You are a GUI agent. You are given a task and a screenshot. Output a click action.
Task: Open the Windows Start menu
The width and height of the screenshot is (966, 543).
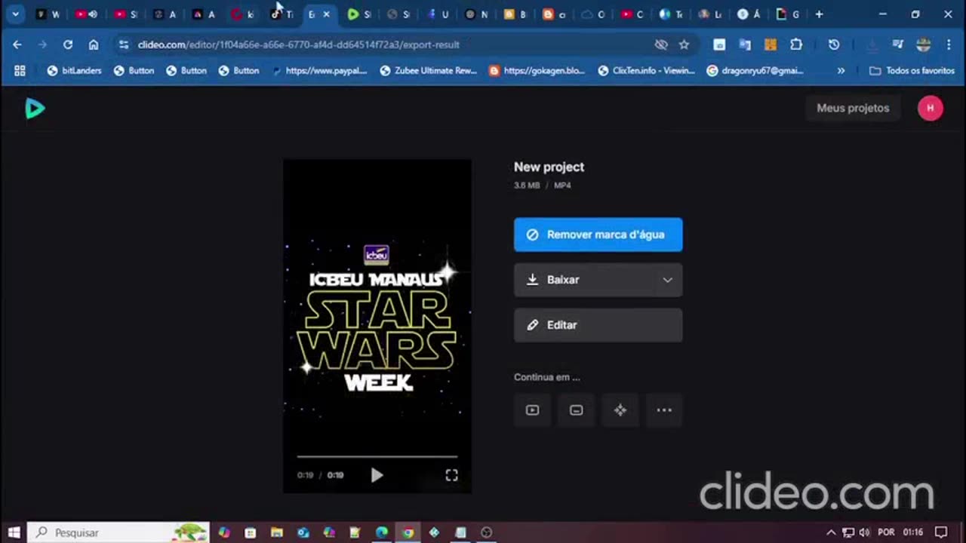pyautogui.click(x=14, y=532)
